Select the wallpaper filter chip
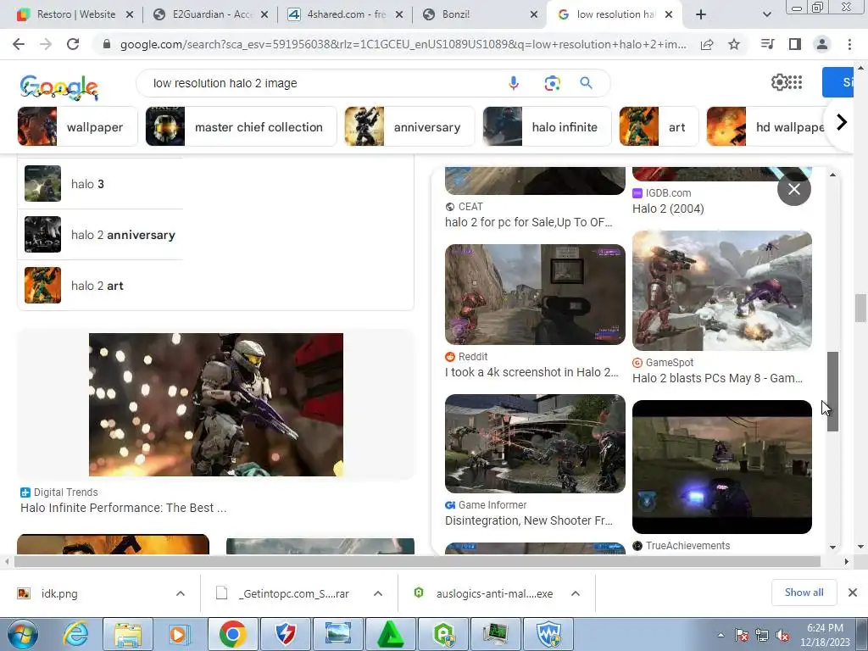868x651 pixels. click(77, 127)
